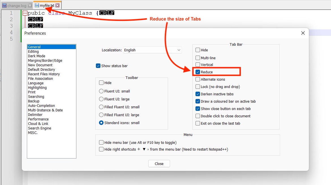The width and height of the screenshot is (331, 185).
Task: Open the Auto-Completion settings category
Action: (x=41, y=106)
